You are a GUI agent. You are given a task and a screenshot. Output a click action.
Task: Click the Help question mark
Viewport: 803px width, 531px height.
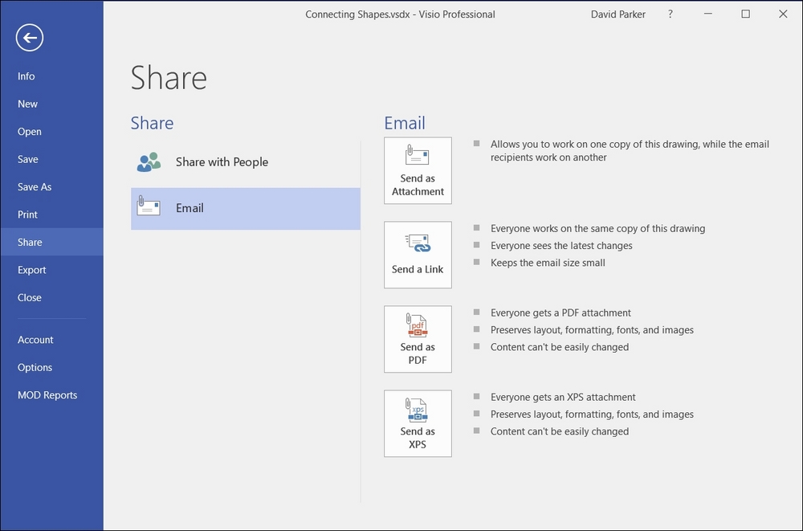pyautogui.click(x=671, y=14)
